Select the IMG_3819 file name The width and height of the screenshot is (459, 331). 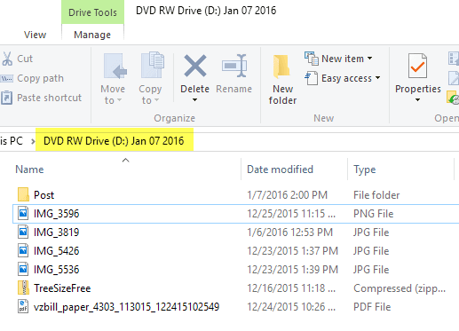[57, 232]
